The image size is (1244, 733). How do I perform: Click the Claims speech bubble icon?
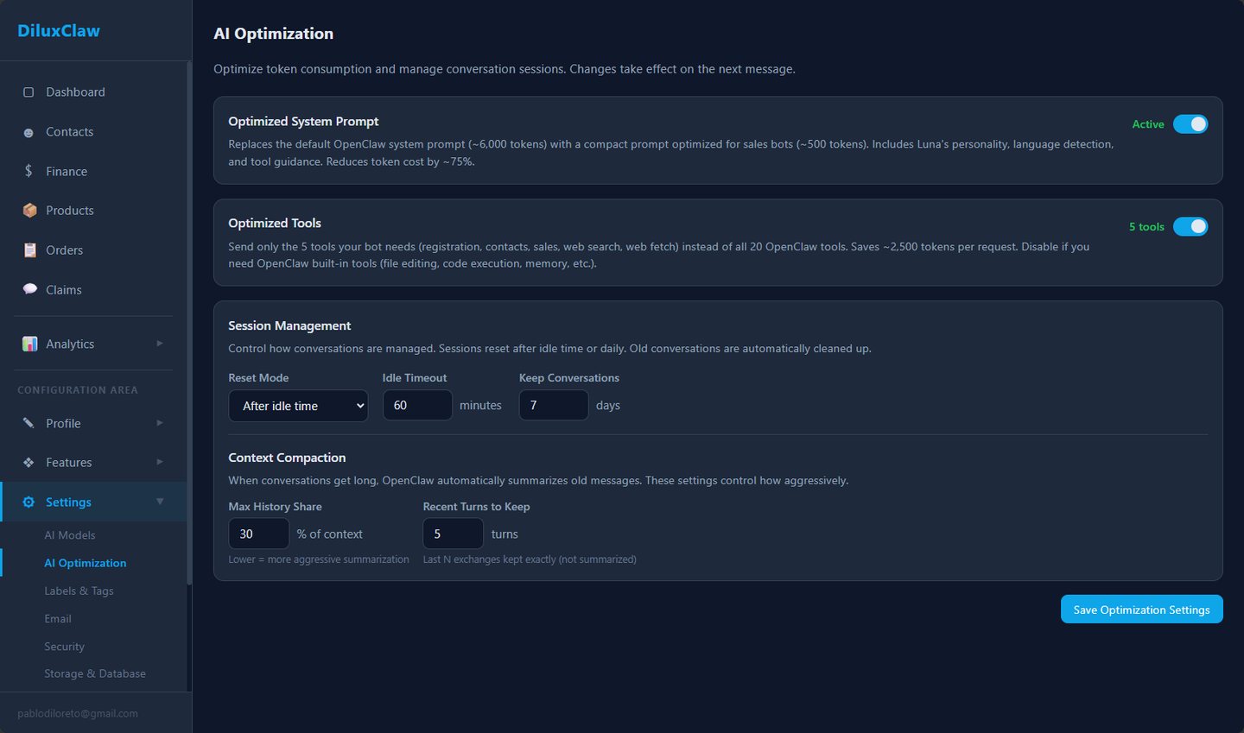[29, 289]
